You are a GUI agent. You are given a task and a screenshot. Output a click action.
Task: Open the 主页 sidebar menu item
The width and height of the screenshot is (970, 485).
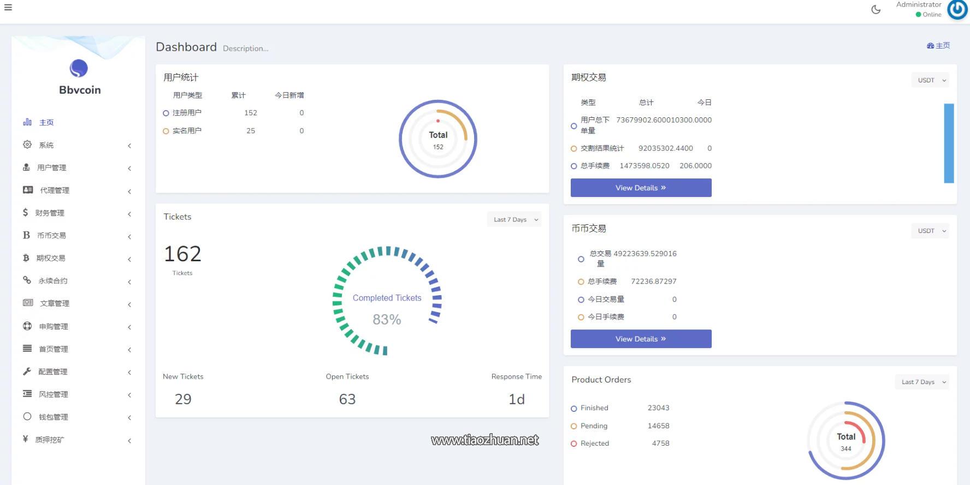click(x=46, y=122)
